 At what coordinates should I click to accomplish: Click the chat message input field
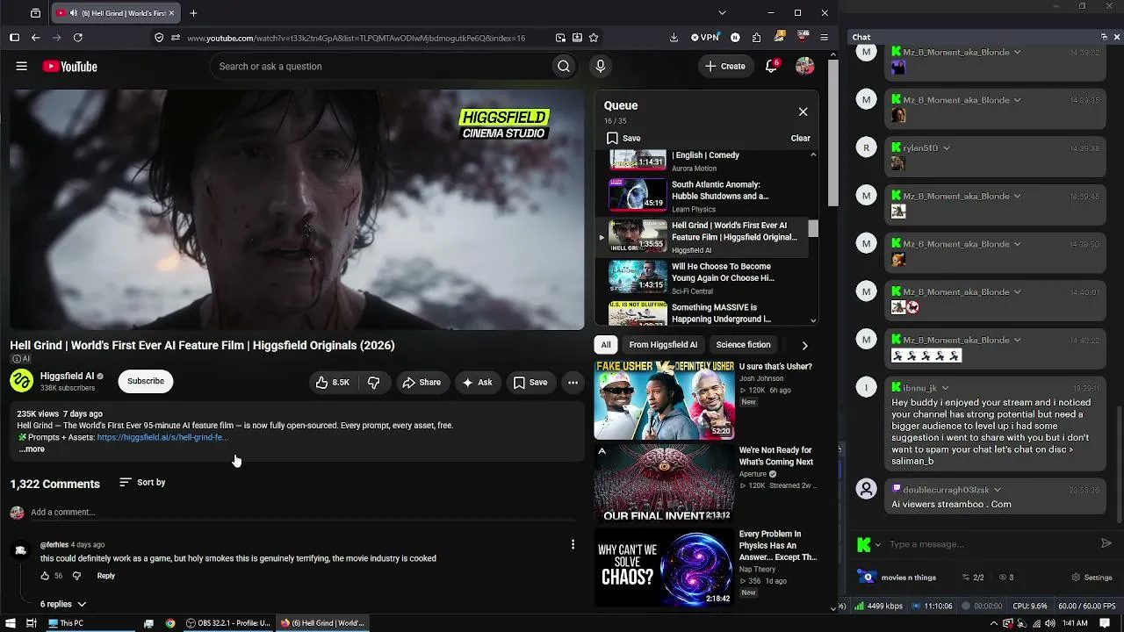991,544
